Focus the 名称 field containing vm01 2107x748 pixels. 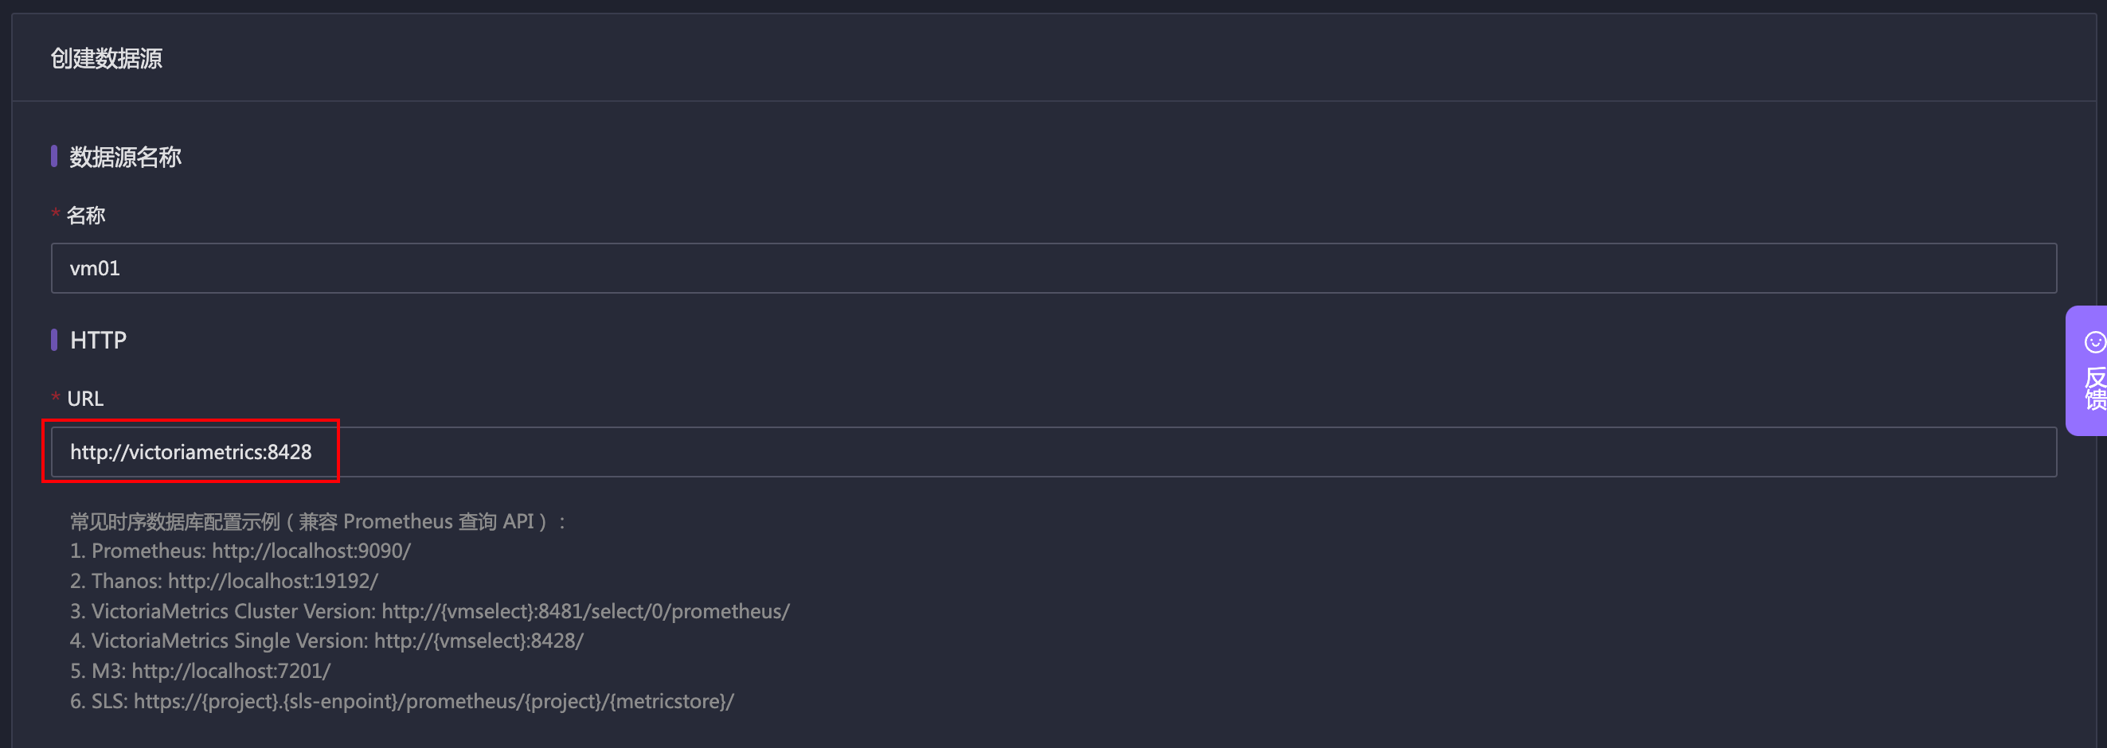click(1053, 268)
